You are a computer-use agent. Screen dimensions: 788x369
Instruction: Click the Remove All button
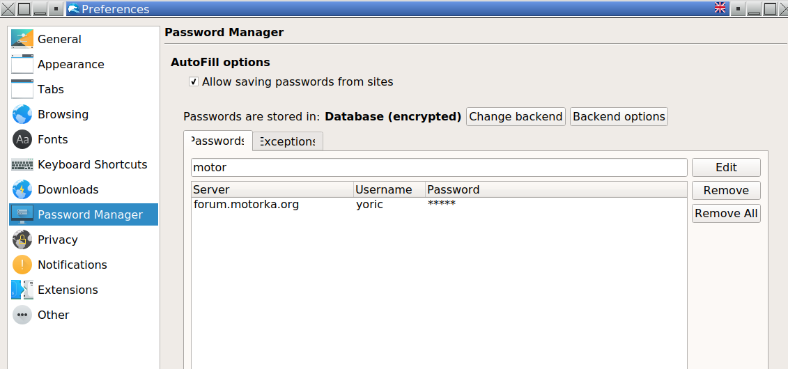coord(725,213)
